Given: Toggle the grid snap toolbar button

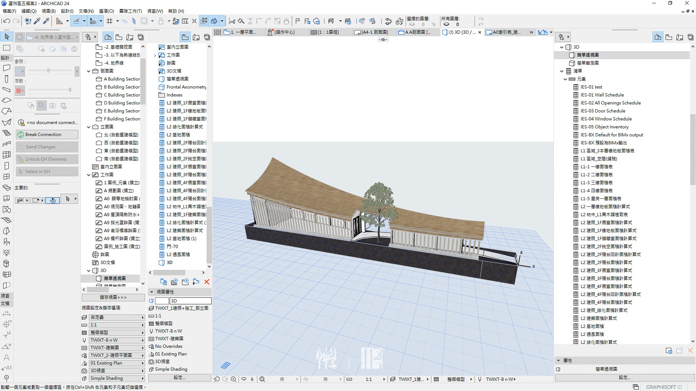Looking at the screenshot, I should [109, 21].
